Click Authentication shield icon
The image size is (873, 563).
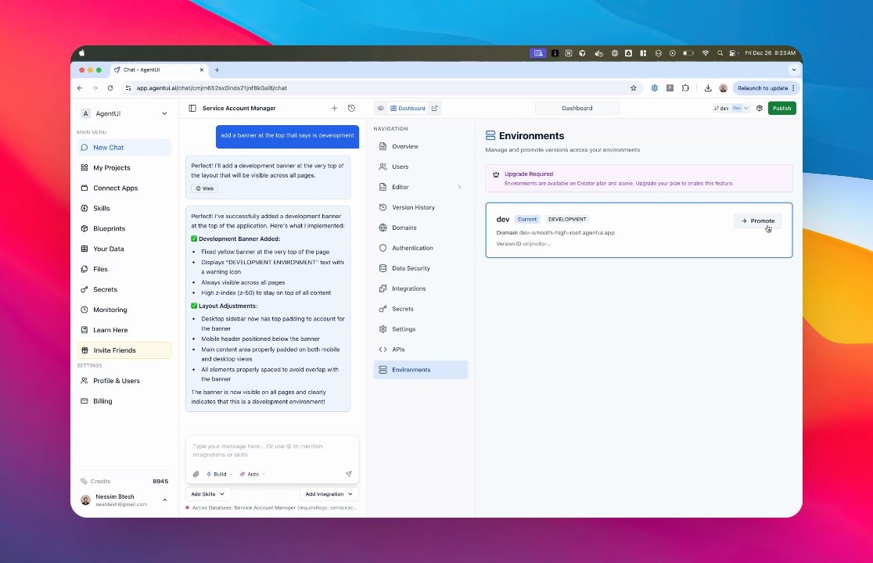(383, 248)
